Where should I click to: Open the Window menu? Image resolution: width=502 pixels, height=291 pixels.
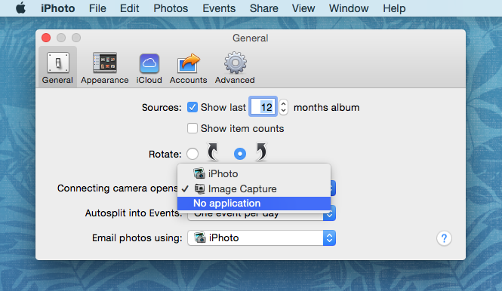coord(349,8)
